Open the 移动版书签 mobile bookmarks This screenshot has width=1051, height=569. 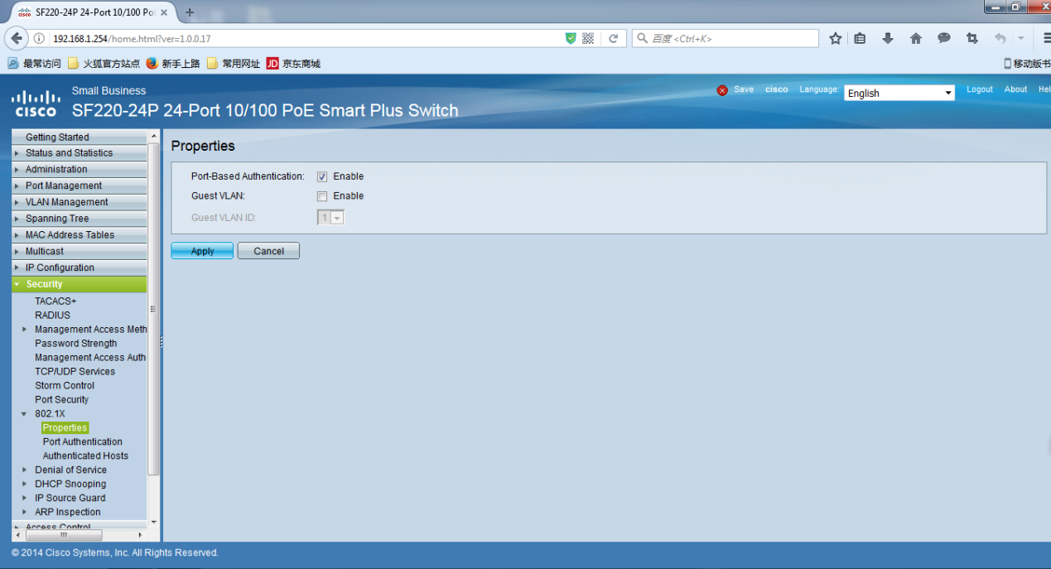(x=1027, y=64)
